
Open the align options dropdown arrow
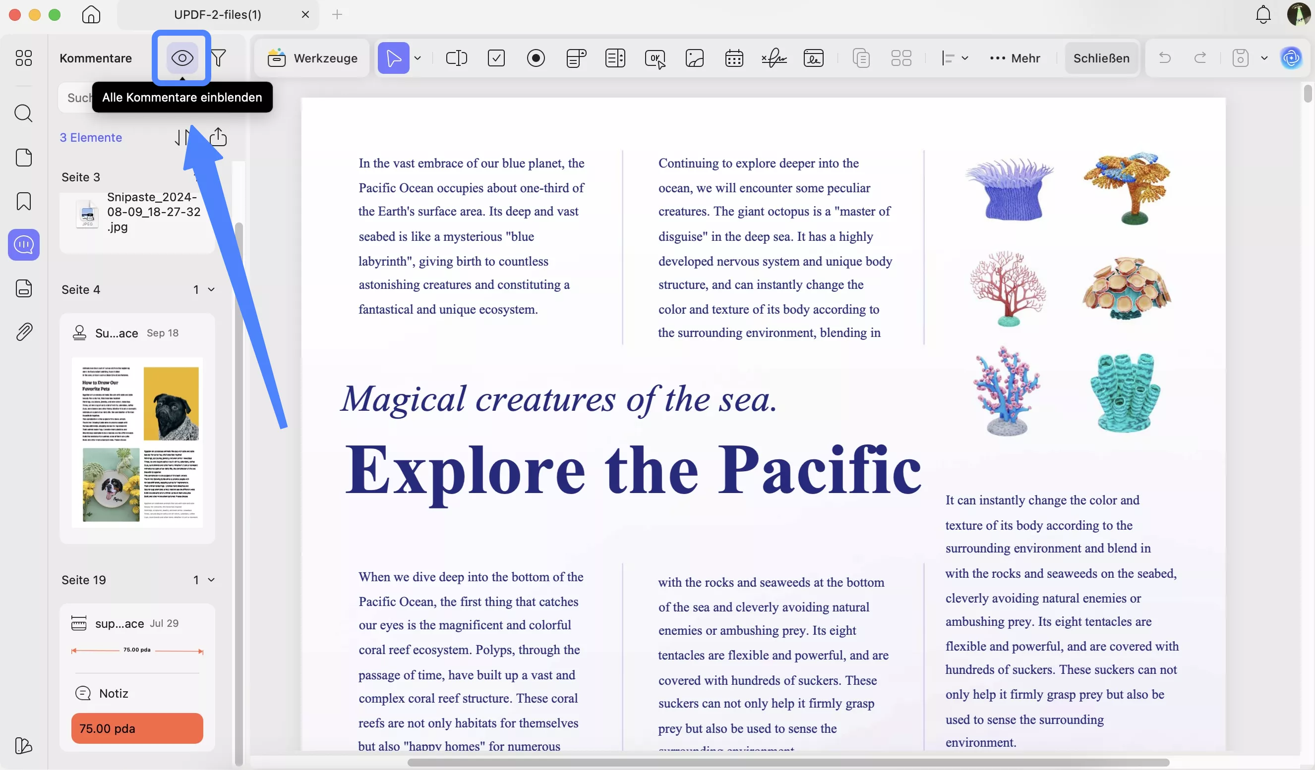point(965,58)
